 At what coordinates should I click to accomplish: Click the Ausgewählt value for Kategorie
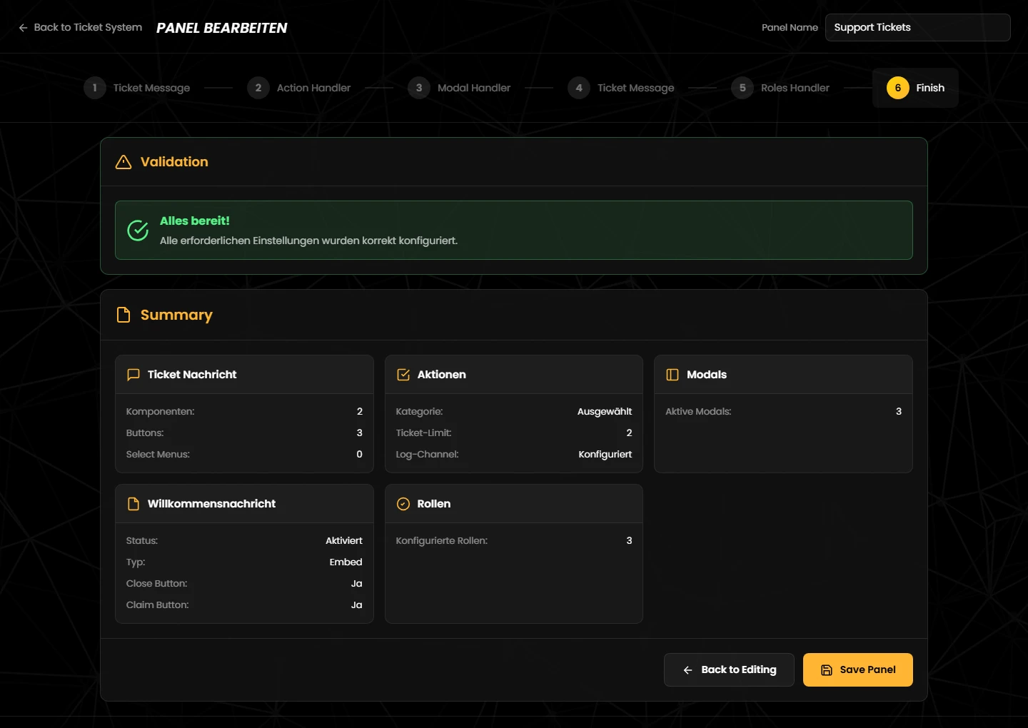point(605,412)
